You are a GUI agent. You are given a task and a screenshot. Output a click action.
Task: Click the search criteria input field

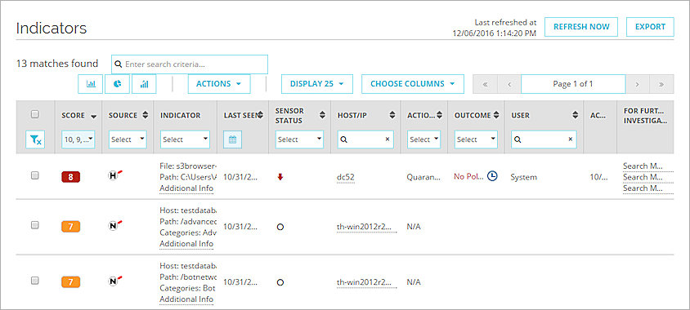point(190,64)
